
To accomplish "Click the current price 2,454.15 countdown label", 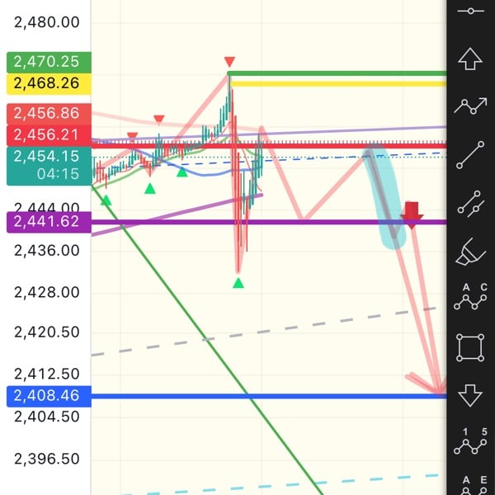I will click(x=48, y=165).
